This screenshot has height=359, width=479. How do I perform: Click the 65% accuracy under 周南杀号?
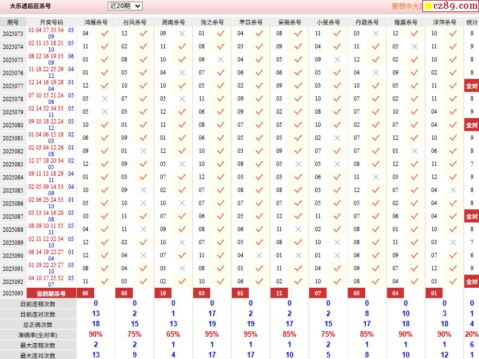173,335
